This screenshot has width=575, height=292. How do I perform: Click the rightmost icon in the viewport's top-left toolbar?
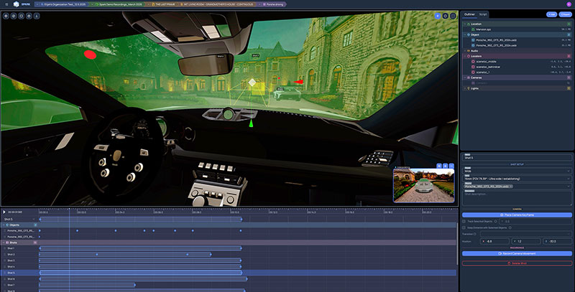coord(37,16)
